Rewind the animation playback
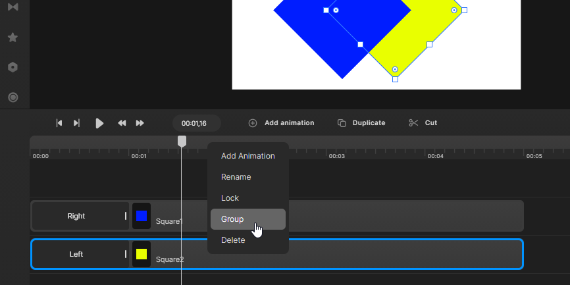Viewport: 570px width, 285px height. coord(122,123)
